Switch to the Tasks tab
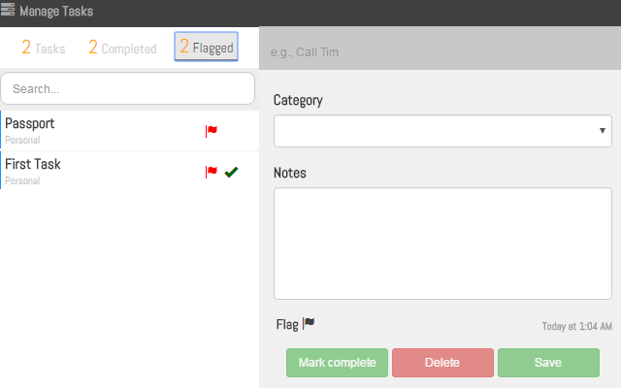Image resolution: width=621 pixels, height=388 pixels. (x=44, y=48)
